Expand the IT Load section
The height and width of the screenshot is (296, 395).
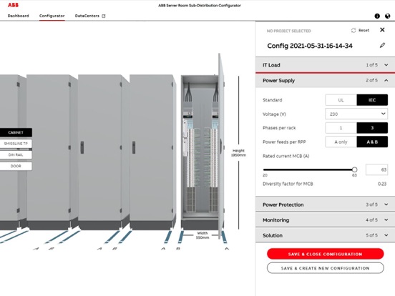325,65
